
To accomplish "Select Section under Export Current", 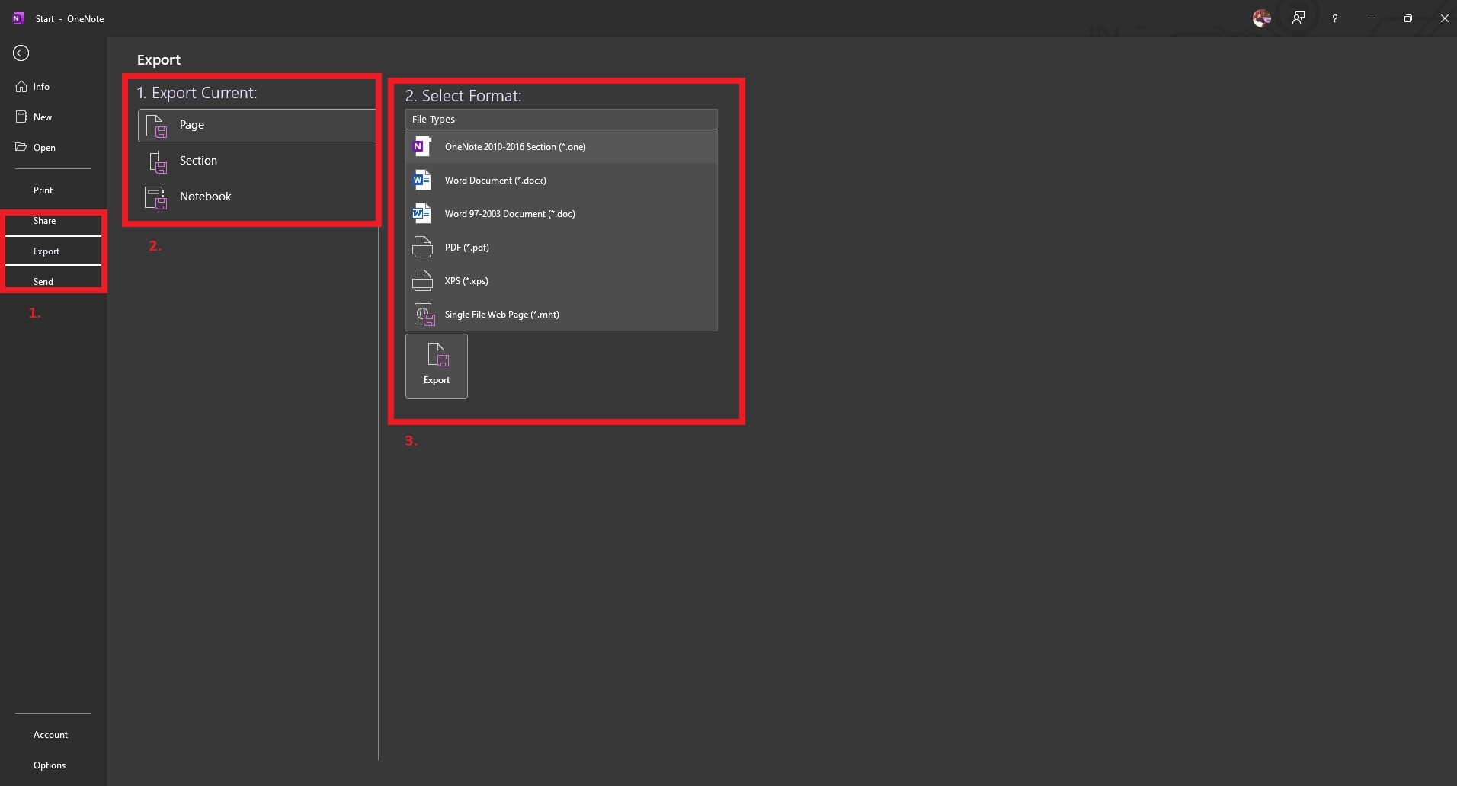I will 257,161.
